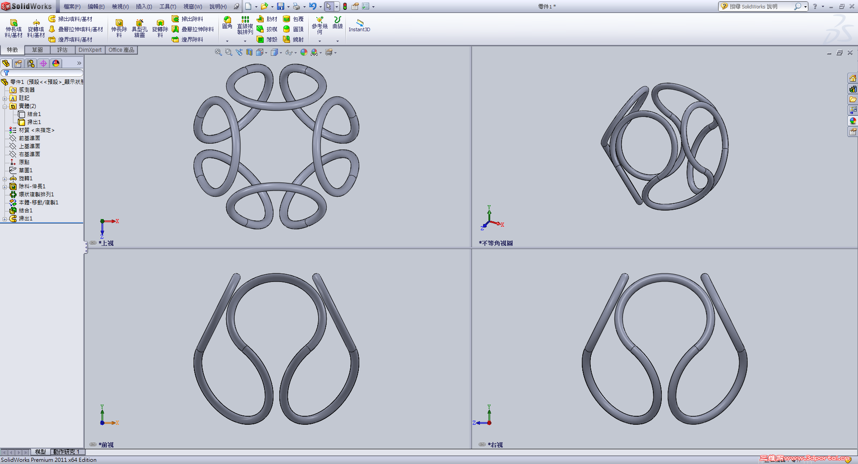Use the 薄殼 shell tool
This screenshot has width=858, height=464.
point(267,39)
